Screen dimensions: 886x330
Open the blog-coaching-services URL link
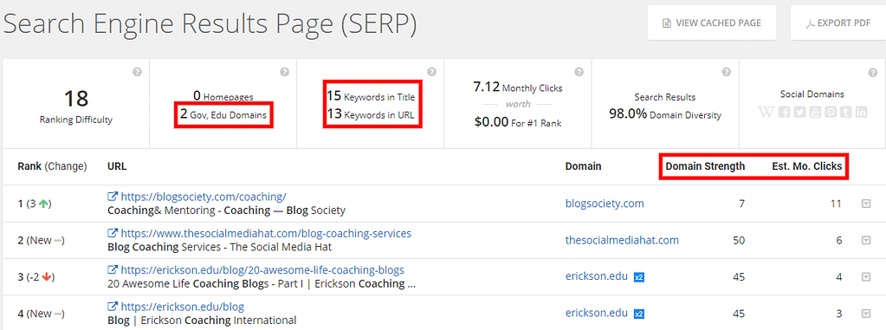tap(266, 233)
